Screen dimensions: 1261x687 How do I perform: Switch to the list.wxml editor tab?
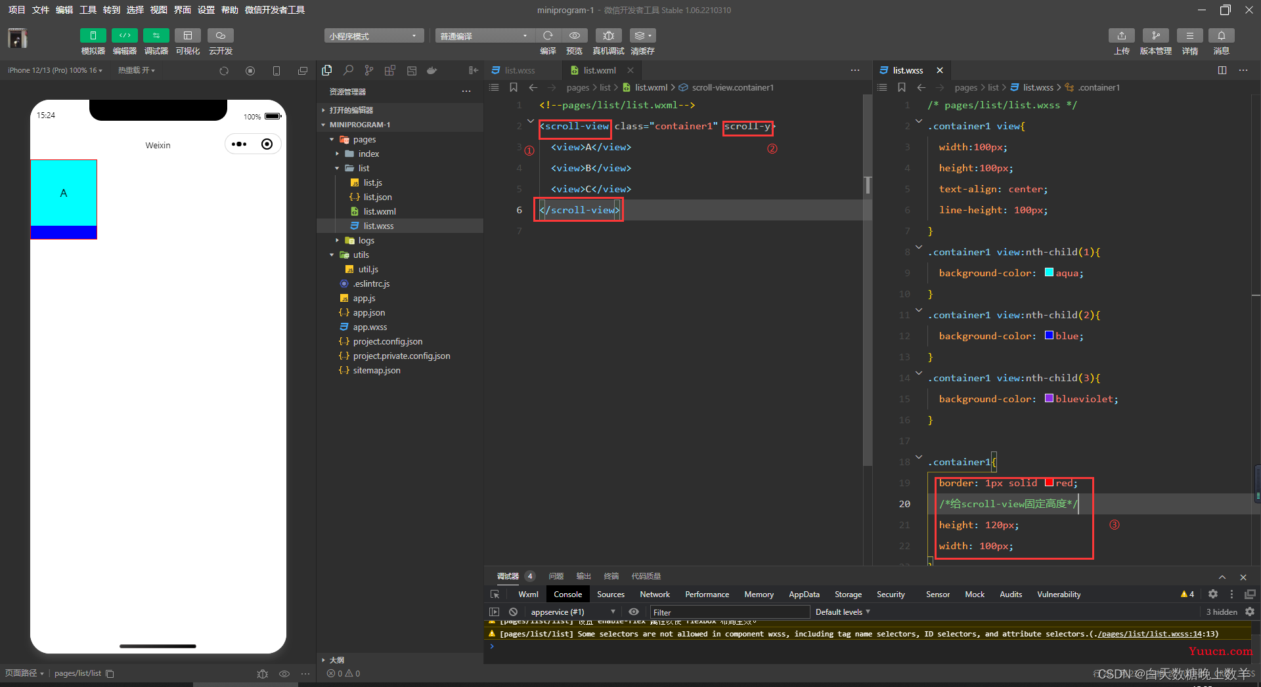[600, 70]
